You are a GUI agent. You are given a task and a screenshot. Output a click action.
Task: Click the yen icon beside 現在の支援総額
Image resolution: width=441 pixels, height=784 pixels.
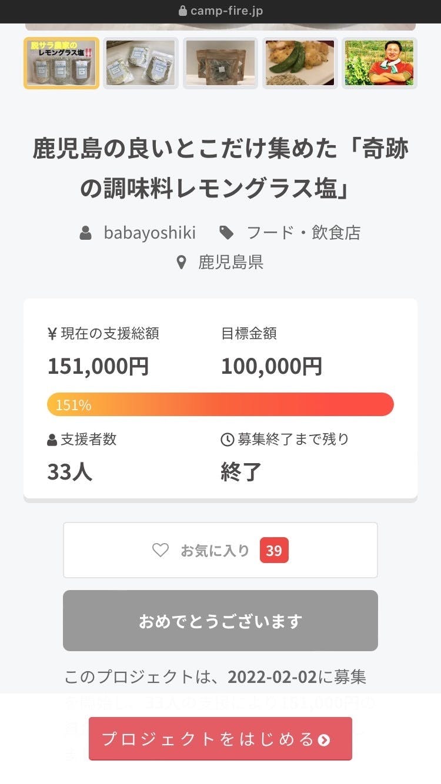pyautogui.click(x=52, y=334)
